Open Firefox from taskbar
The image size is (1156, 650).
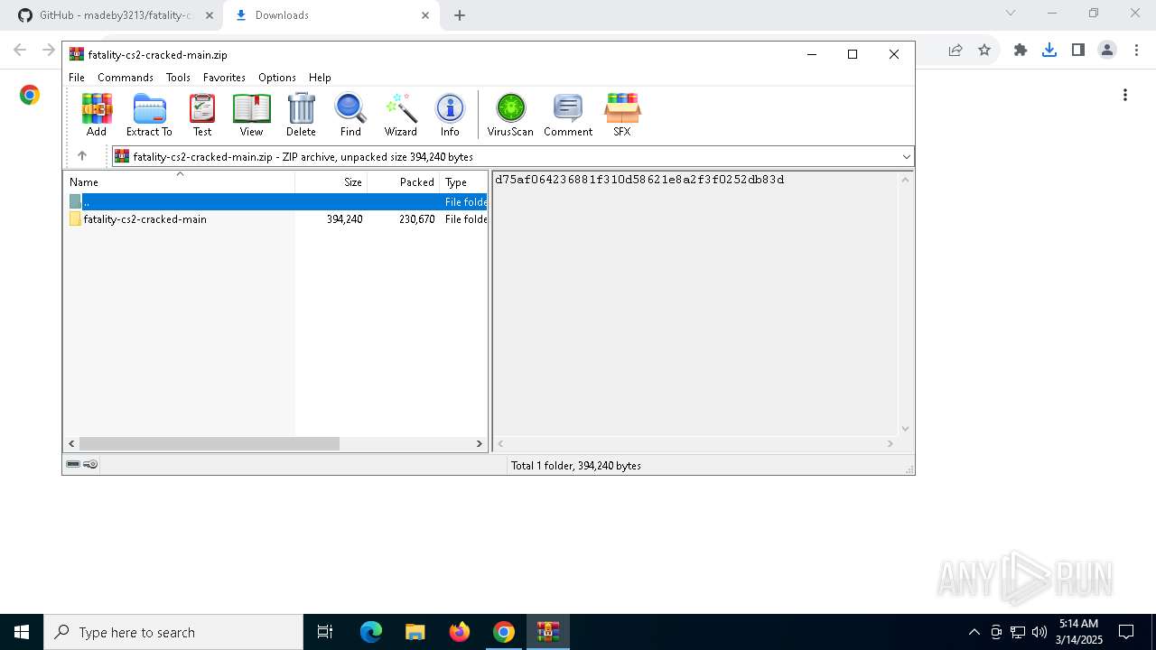(x=460, y=632)
